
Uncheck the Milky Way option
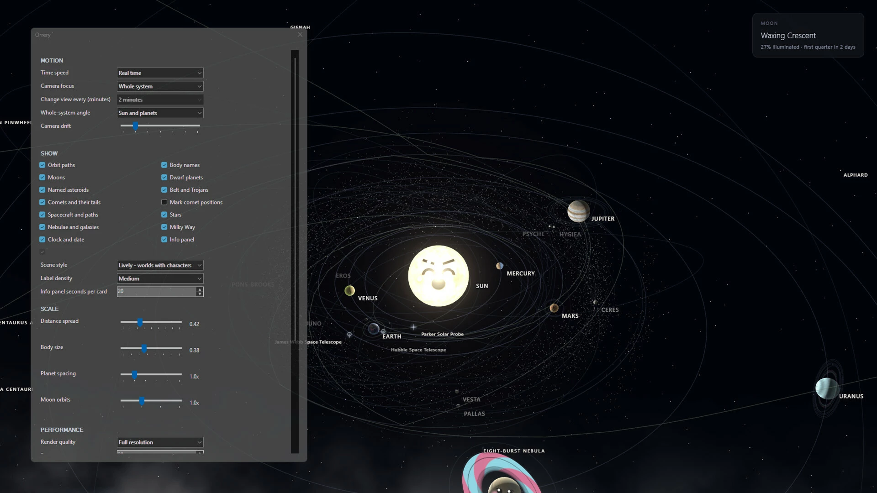point(164,227)
